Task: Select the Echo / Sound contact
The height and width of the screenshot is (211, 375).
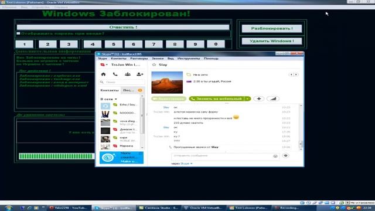Action: (x=119, y=105)
